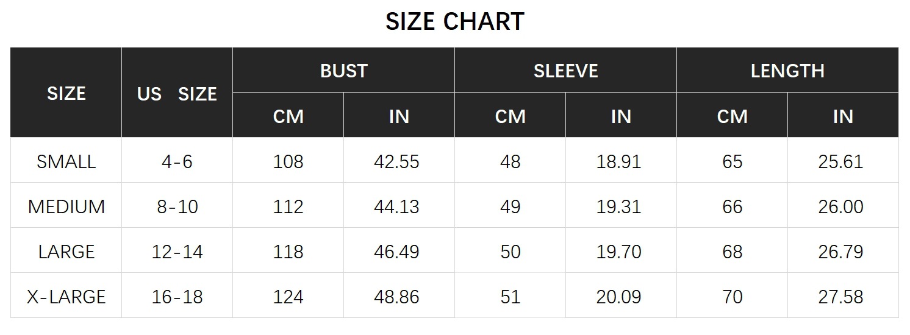910x335 pixels.
Task: Click the LARGE size row label
Action: (66, 252)
